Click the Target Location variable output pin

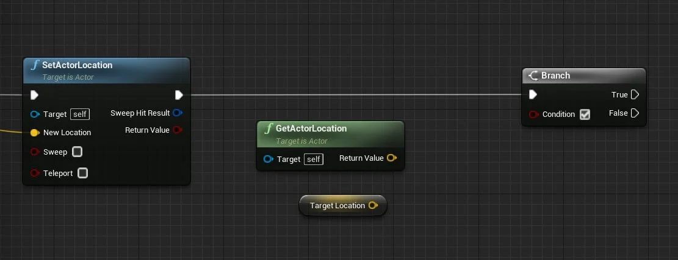(x=373, y=206)
